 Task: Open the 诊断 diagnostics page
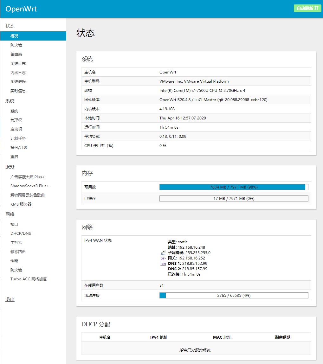pyautogui.click(x=14, y=261)
